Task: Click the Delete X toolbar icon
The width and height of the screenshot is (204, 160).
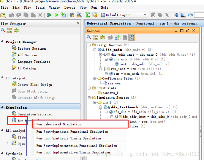Action: click(x=40, y=15)
